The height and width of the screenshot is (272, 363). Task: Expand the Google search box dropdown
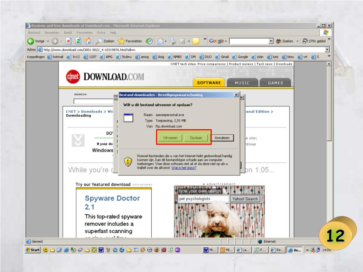271,41
